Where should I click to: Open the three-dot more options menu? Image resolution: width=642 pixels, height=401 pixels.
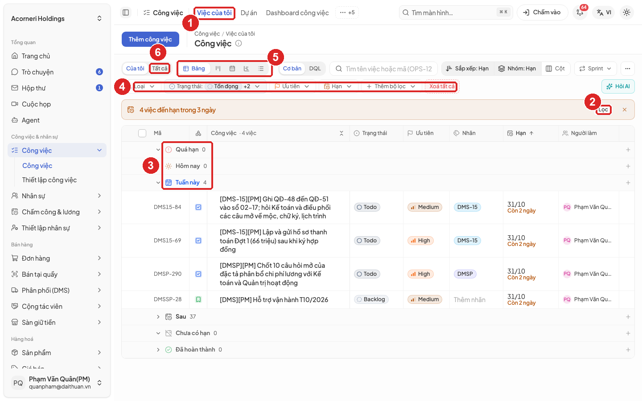coord(627,69)
